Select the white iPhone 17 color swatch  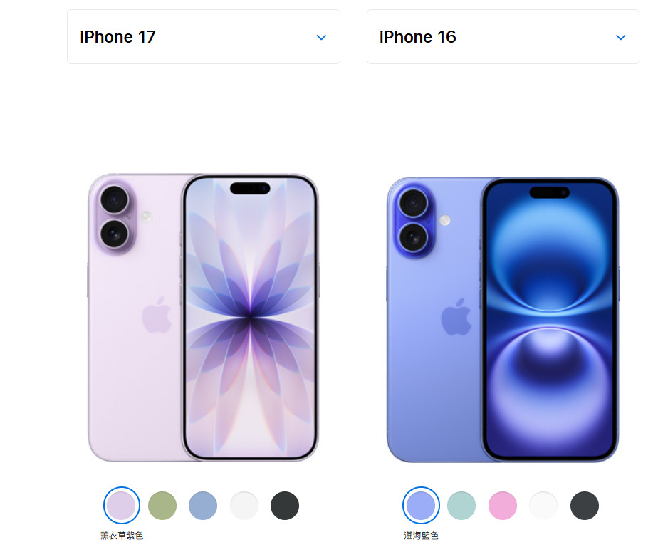pos(244,506)
